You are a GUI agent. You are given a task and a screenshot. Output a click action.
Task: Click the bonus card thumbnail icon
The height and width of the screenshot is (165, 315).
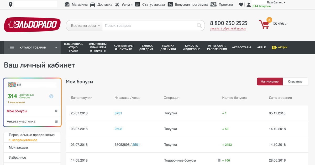click(12, 85)
